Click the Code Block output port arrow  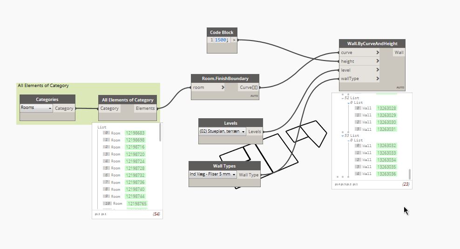click(234, 40)
